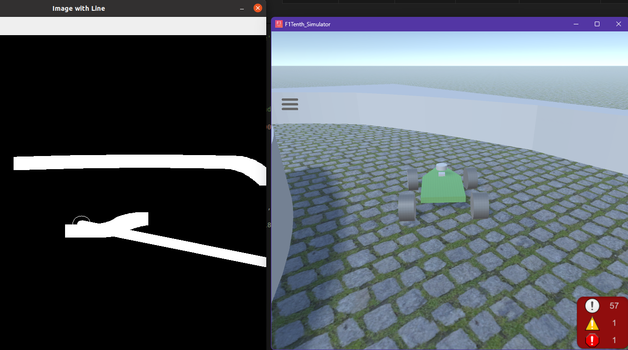Click the F1Tenth_Simulator app icon in title bar

279,24
